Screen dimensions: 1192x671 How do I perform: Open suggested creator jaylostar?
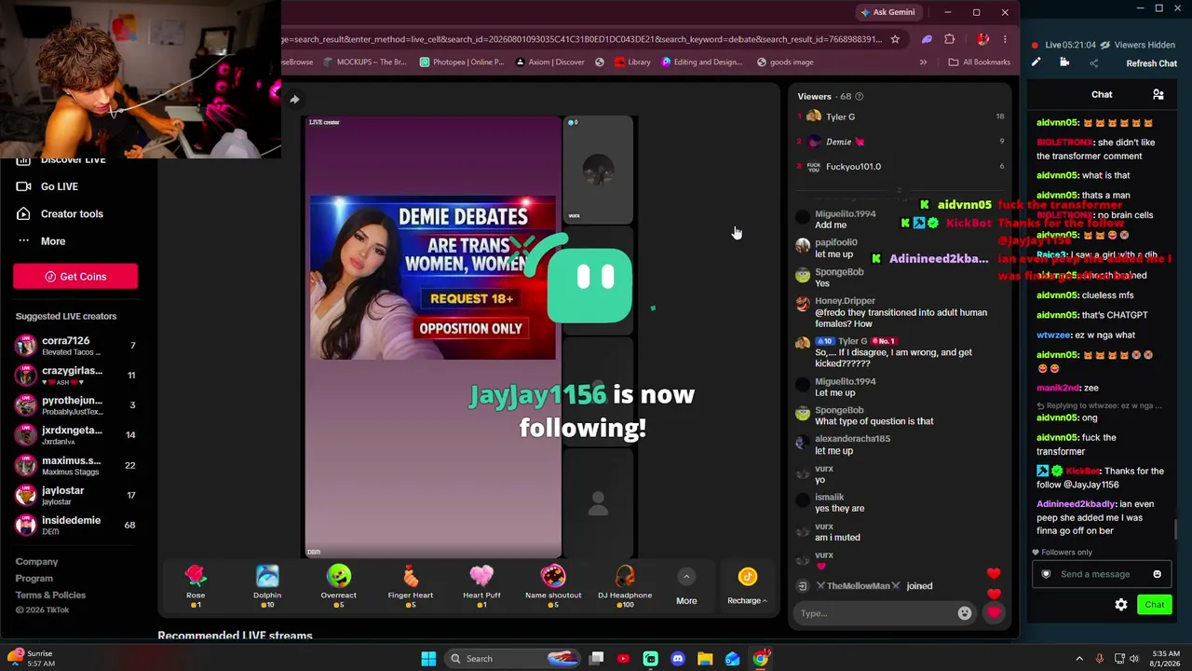point(75,495)
